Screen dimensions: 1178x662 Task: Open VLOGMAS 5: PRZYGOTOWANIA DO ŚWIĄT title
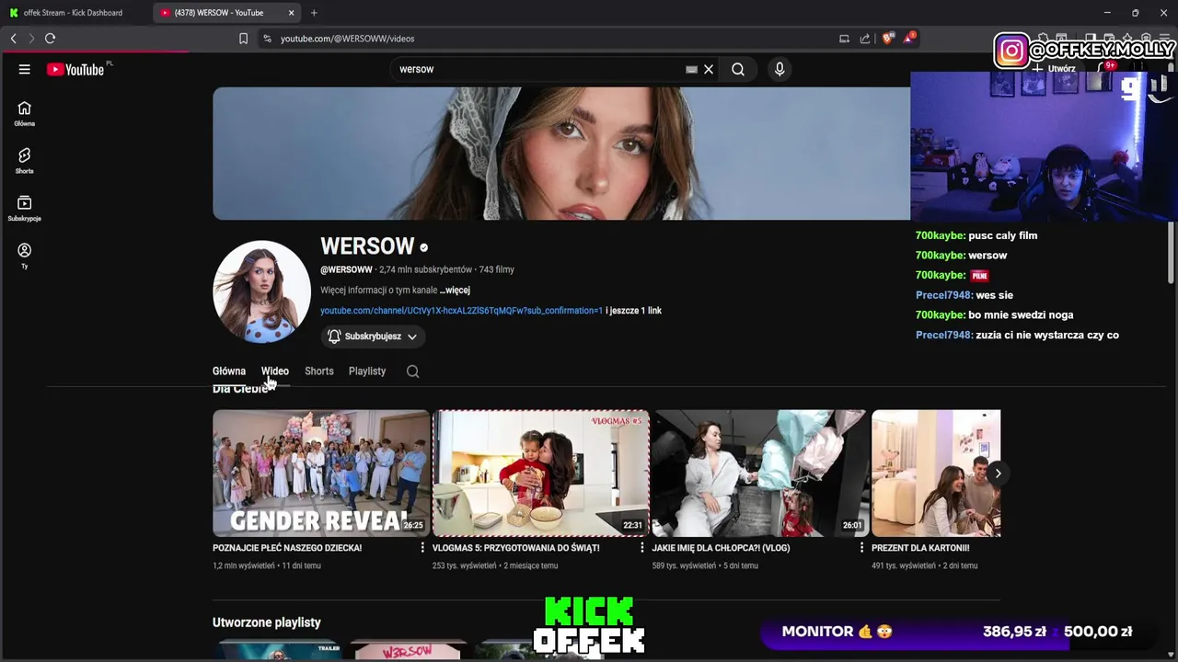516,548
